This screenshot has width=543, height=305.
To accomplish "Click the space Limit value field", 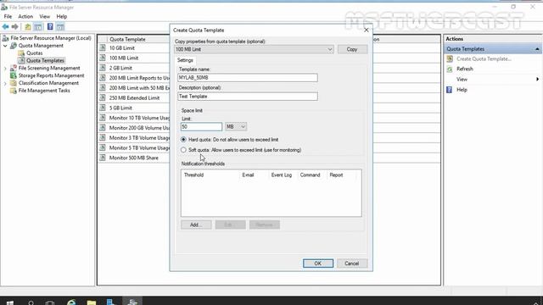I will [201, 127].
